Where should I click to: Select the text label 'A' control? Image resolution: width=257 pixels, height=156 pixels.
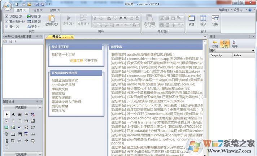[x=13, y=114]
